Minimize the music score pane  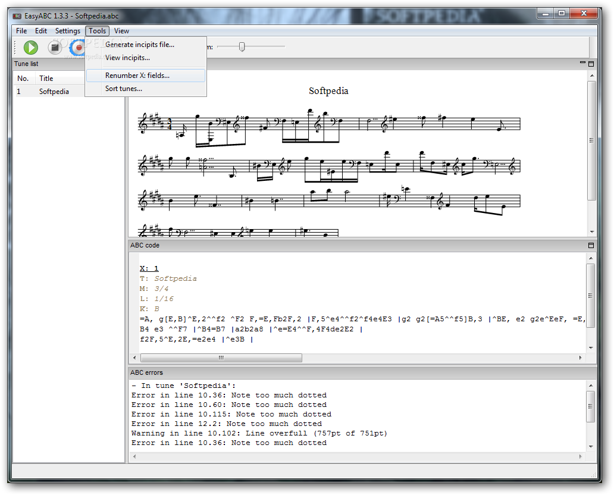click(x=582, y=63)
